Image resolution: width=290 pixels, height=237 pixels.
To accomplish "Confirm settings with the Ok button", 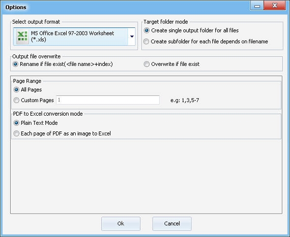I will (x=121, y=223).
